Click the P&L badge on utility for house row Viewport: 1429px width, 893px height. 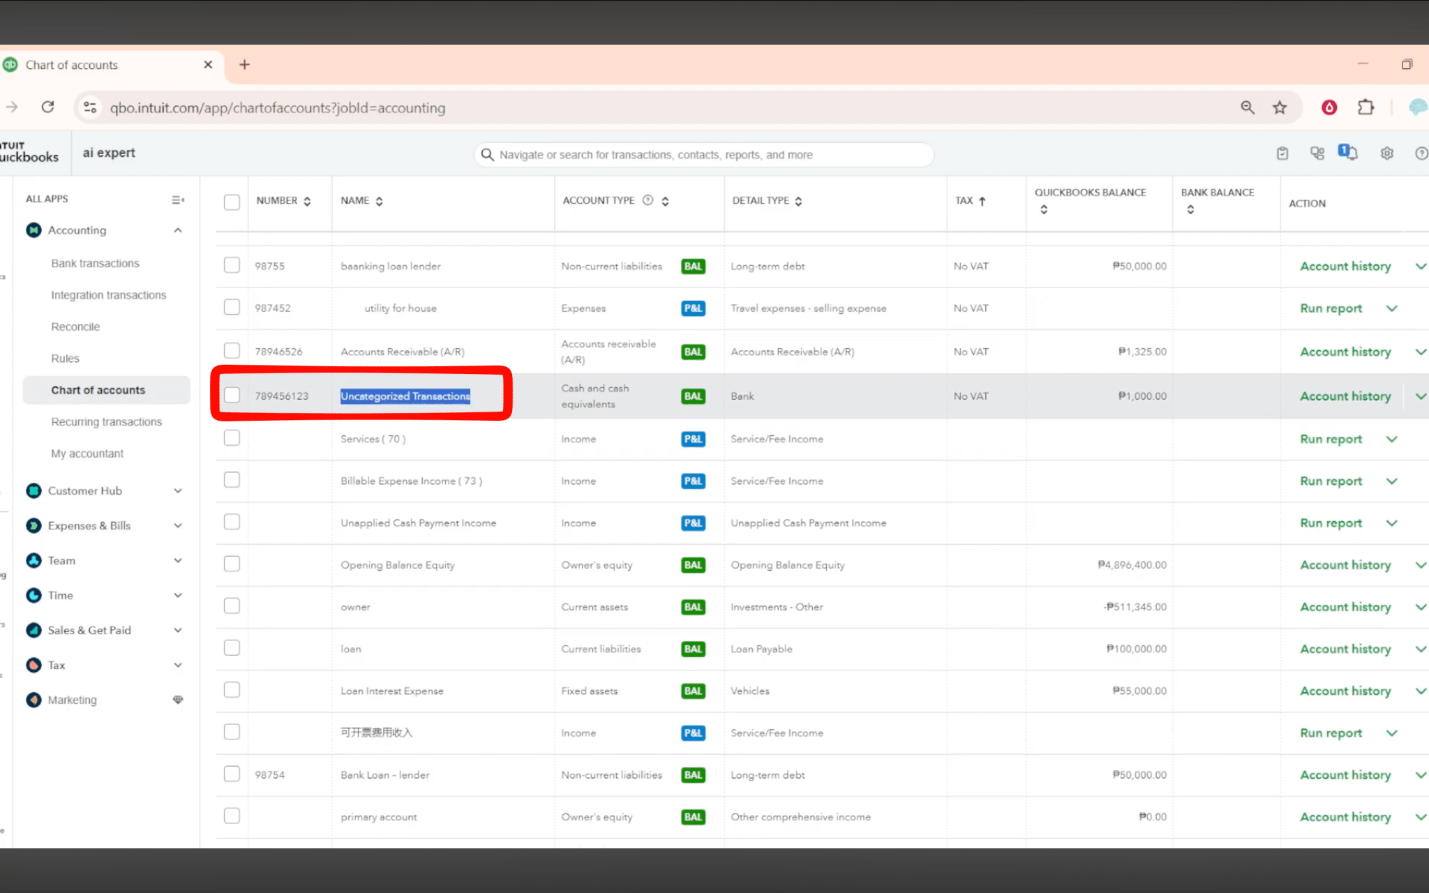pos(693,308)
